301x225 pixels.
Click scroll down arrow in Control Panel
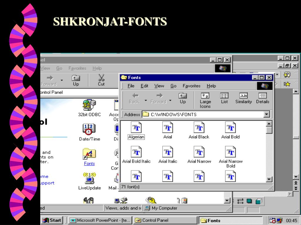(227, 200)
